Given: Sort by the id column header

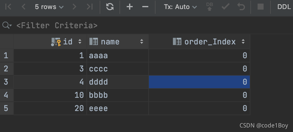Looking at the screenshot, I should pyautogui.click(x=68, y=42).
